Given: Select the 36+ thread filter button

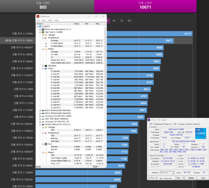Looking at the screenshot, I should [x=129, y=21].
